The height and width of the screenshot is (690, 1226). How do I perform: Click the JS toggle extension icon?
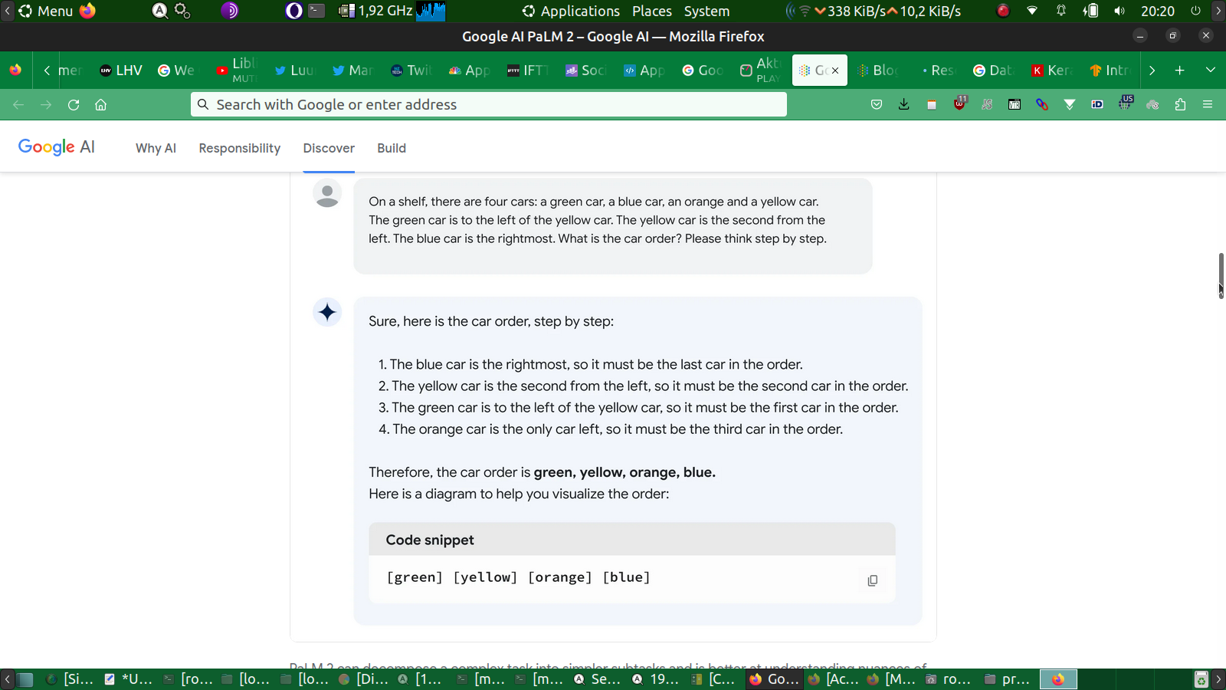987,105
